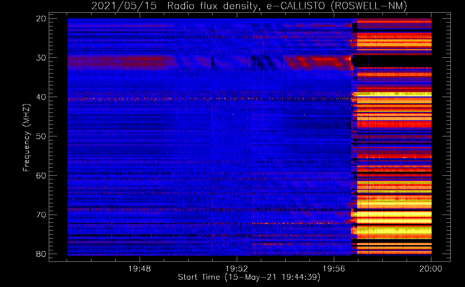Click the 20:00 time tick label

click(x=431, y=269)
